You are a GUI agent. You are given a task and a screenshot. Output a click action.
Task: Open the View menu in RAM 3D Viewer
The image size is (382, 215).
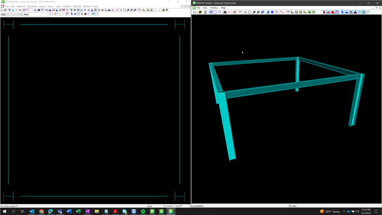click(205, 8)
